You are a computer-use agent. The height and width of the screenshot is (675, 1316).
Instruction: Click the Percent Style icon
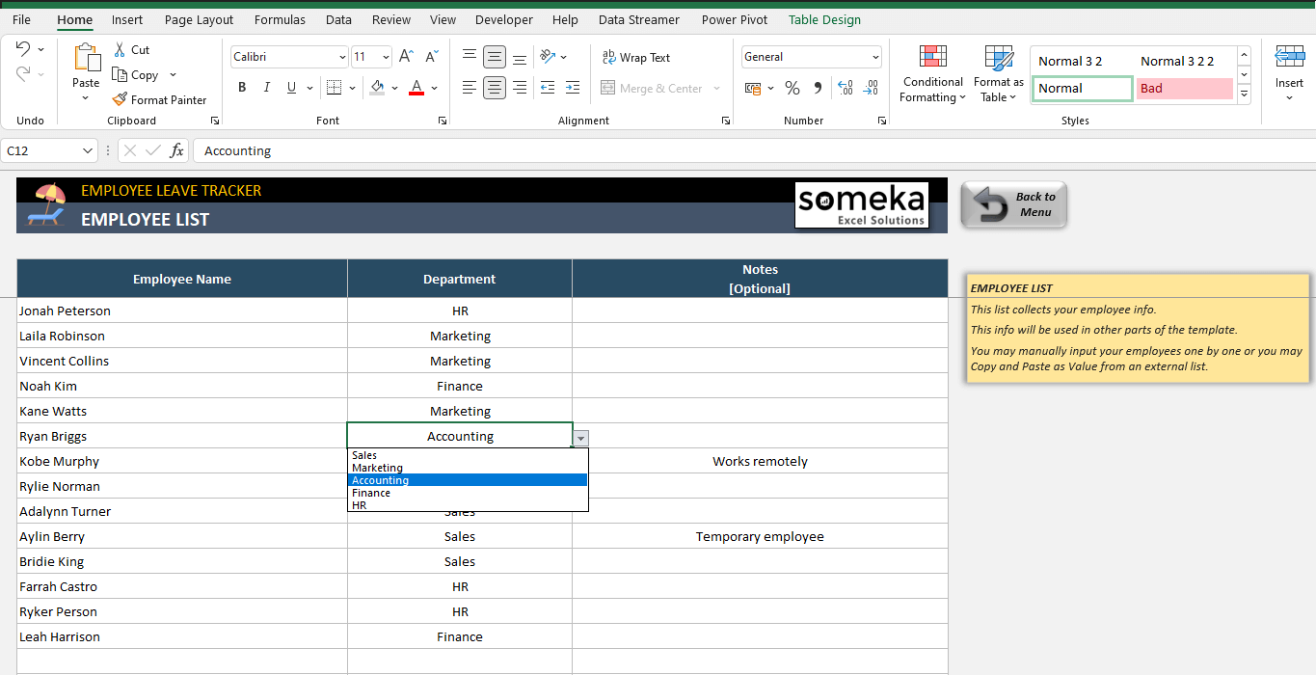coord(792,88)
